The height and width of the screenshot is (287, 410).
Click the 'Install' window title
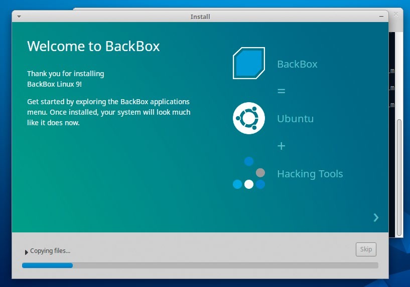[x=200, y=17]
